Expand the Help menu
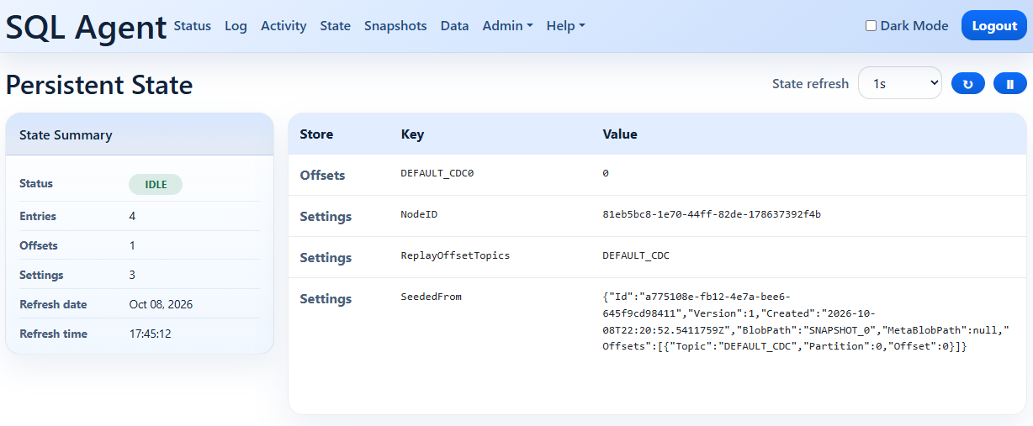 click(565, 26)
